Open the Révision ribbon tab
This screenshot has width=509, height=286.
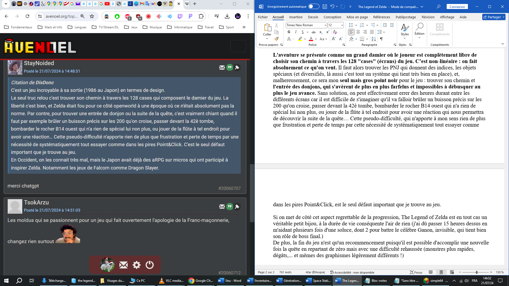click(428, 17)
